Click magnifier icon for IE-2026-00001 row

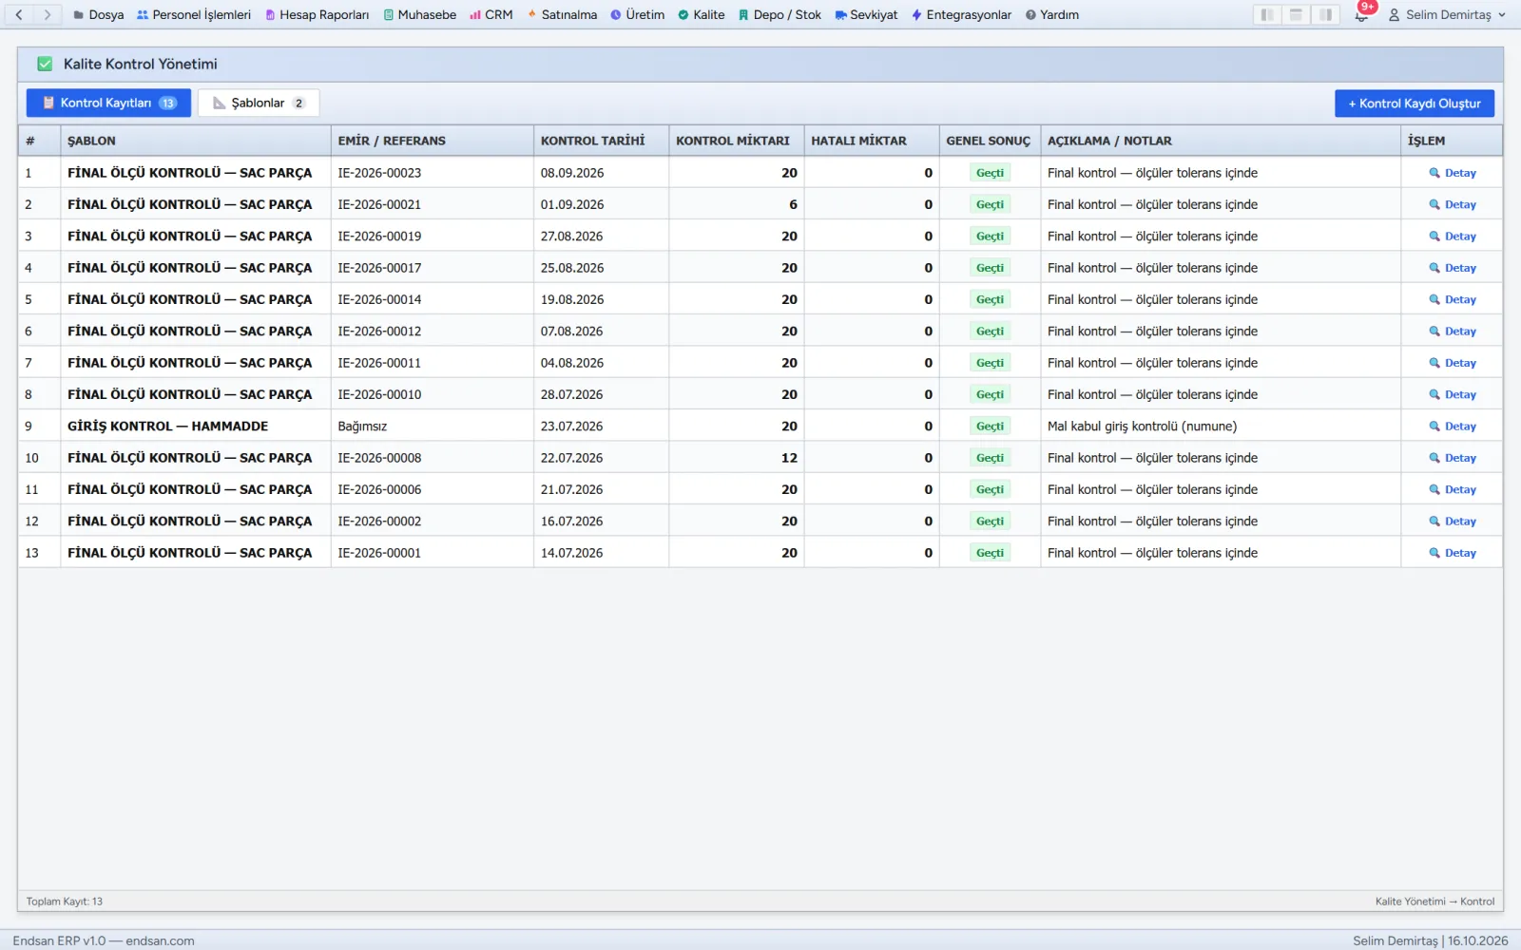click(x=1434, y=553)
